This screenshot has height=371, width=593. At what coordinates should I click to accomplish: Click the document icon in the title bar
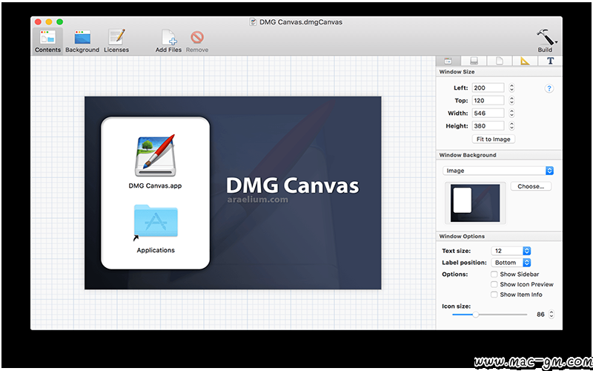tap(253, 22)
